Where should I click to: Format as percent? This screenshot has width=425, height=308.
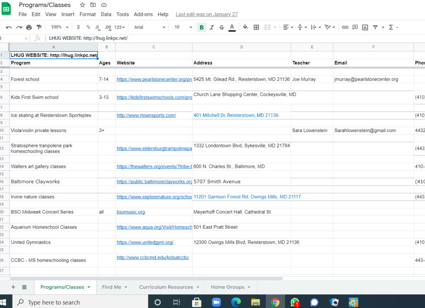88,27
